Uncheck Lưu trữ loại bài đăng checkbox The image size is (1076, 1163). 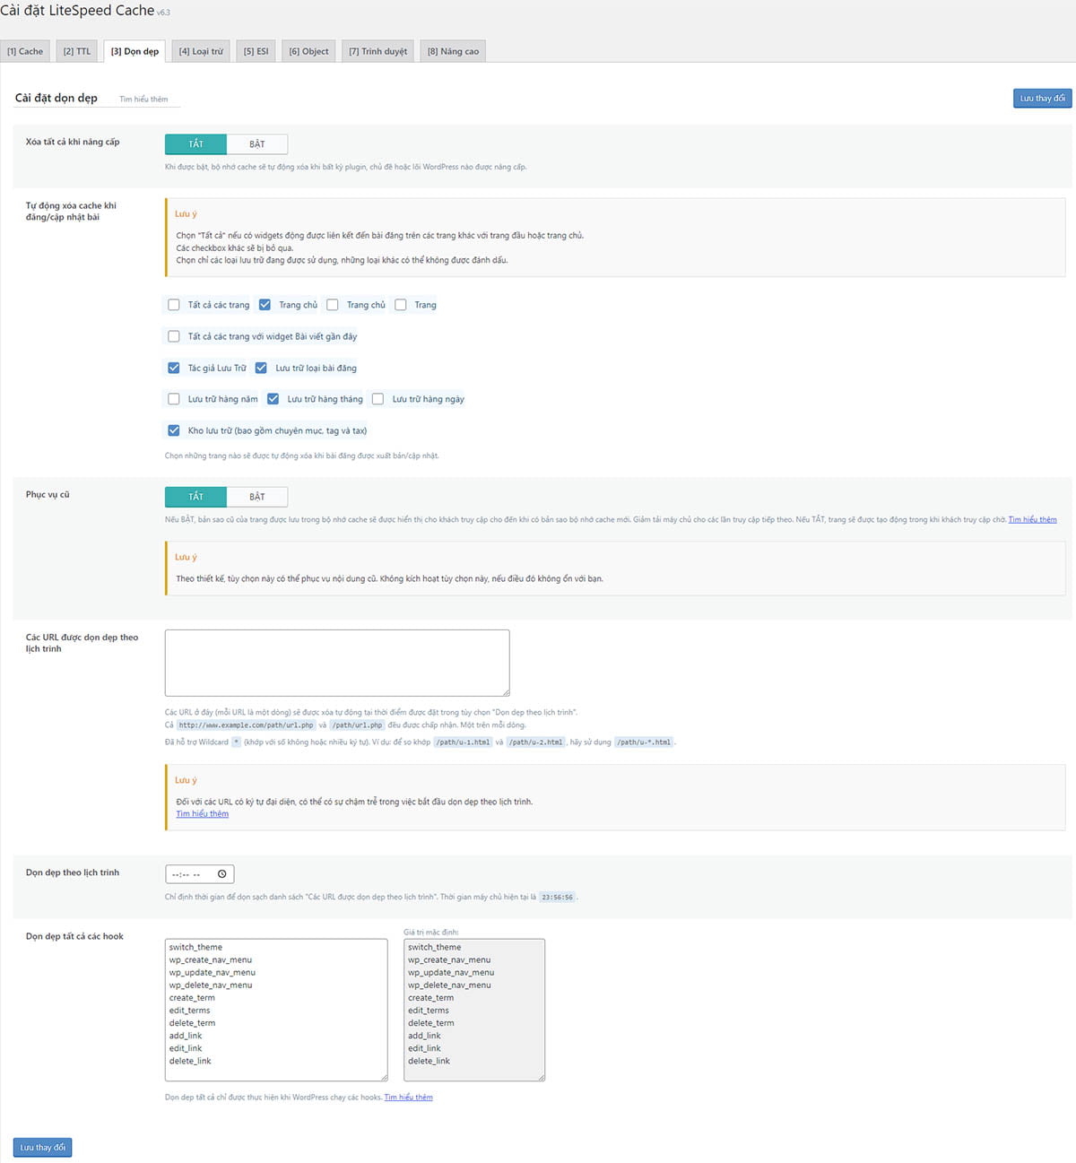(x=261, y=368)
